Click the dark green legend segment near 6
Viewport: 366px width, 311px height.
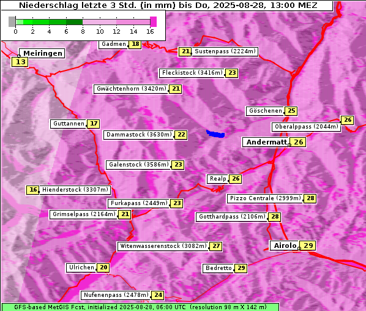[74, 22]
